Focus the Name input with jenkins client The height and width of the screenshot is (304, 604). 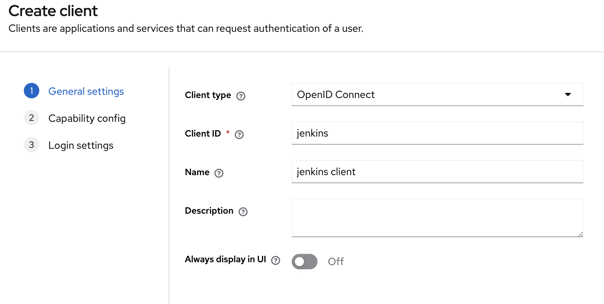point(438,172)
